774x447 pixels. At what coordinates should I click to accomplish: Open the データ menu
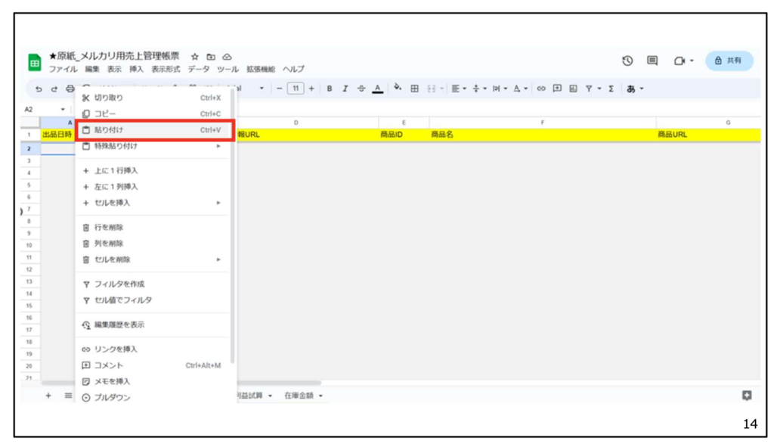click(198, 69)
